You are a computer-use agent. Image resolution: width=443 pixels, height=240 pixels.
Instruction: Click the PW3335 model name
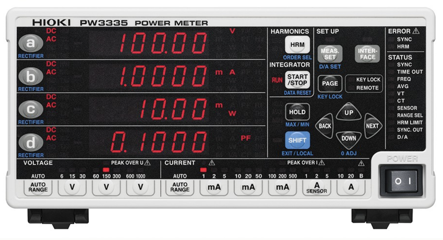pos(103,23)
